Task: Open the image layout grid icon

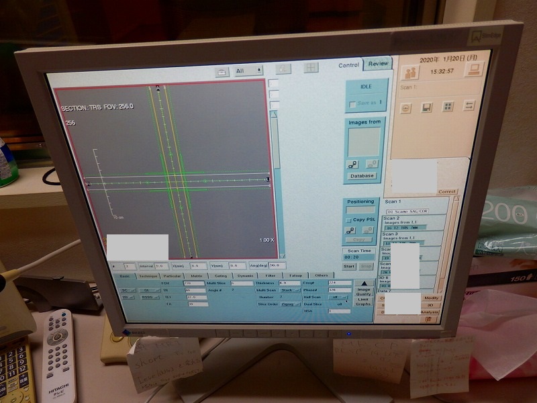Action: pyautogui.click(x=448, y=107)
